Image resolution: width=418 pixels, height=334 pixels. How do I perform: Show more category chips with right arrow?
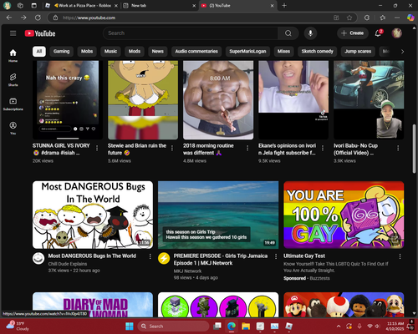click(x=402, y=52)
